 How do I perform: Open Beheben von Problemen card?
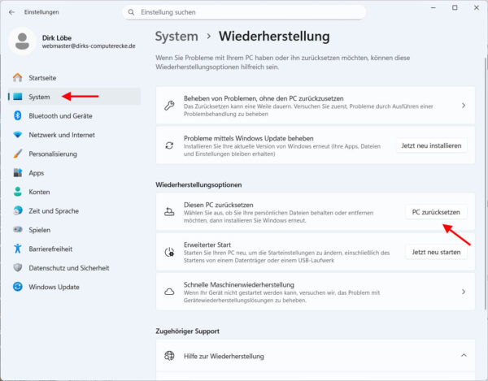316,106
